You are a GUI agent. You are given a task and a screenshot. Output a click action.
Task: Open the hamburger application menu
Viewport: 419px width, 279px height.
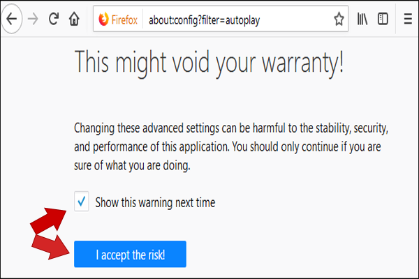[x=408, y=20]
